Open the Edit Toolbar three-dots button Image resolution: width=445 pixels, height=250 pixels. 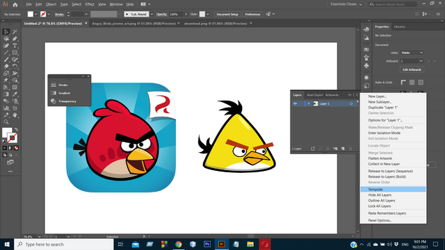coord(10,172)
